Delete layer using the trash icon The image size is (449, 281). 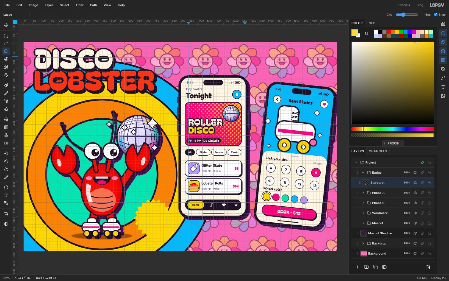(428, 267)
